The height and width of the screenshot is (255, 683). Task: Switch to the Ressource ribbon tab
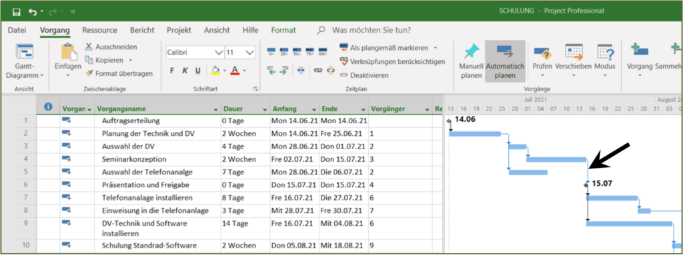point(100,30)
